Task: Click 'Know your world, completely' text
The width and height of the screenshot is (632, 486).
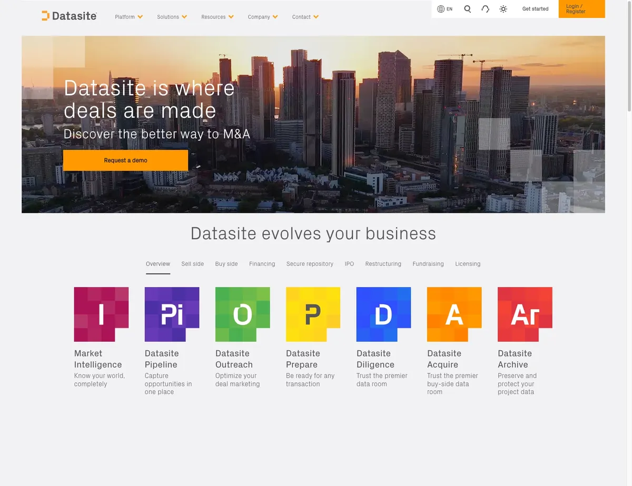Action: tap(100, 380)
